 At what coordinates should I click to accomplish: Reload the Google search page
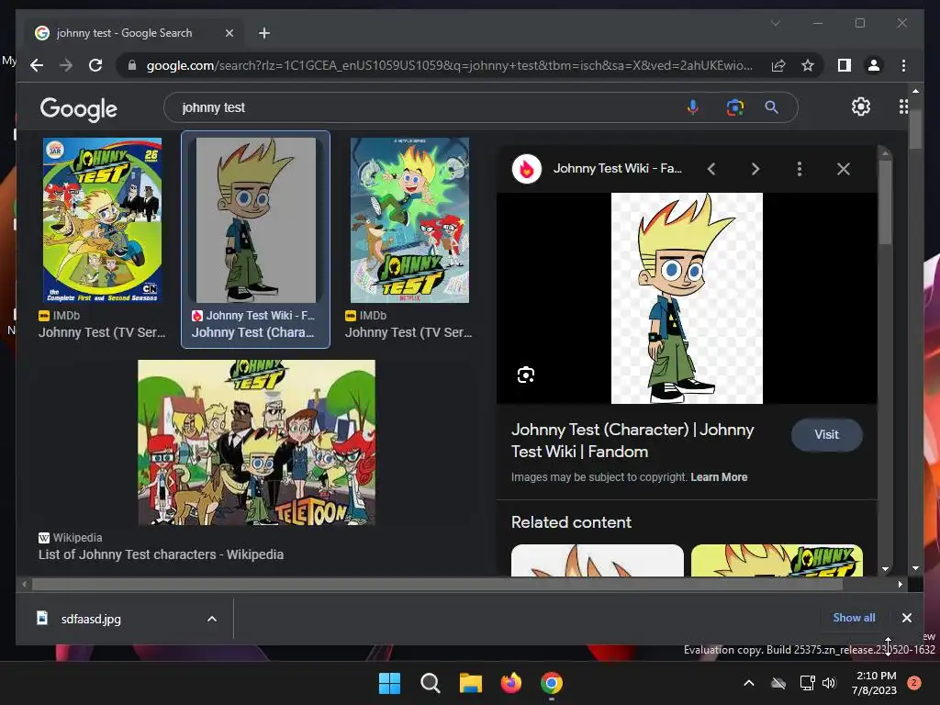[x=95, y=65]
